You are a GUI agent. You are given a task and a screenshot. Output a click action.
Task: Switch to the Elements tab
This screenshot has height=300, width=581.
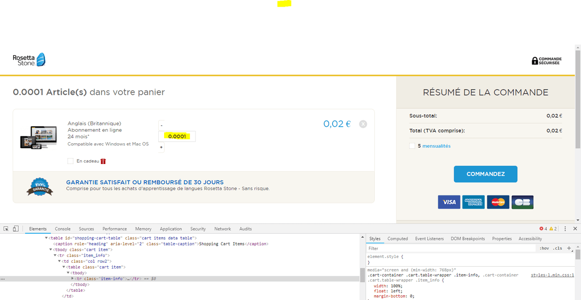tap(38, 229)
